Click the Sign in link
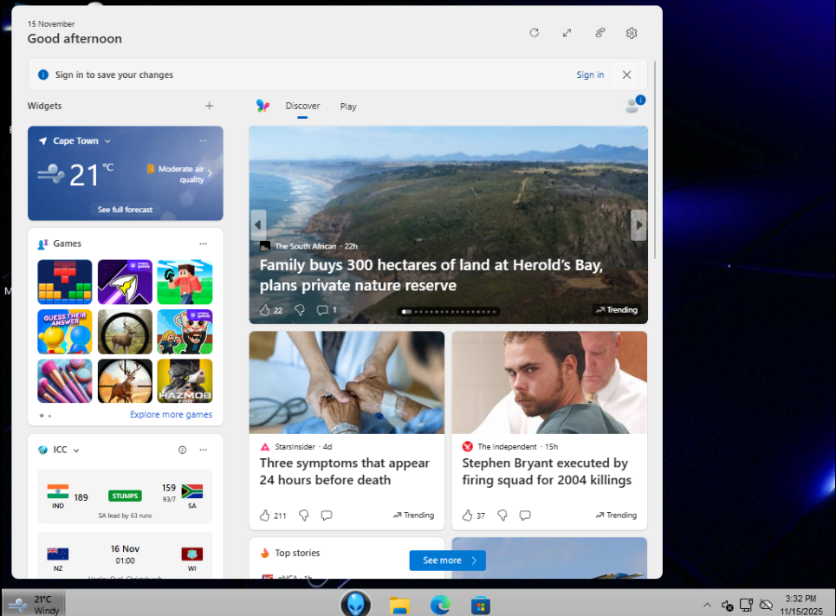Image resolution: width=836 pixels, height=616 pixels. (x=590, y=75)
